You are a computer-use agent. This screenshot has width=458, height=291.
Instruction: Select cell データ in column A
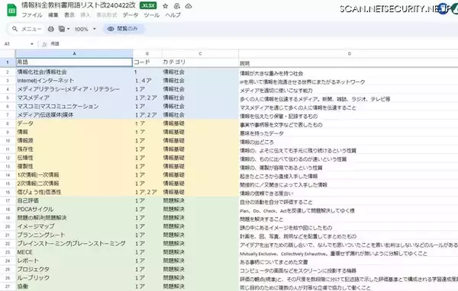tap(74, 123)
